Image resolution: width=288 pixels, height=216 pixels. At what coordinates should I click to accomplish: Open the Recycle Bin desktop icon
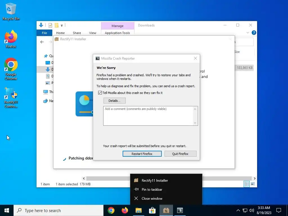[x=11, y=11]
